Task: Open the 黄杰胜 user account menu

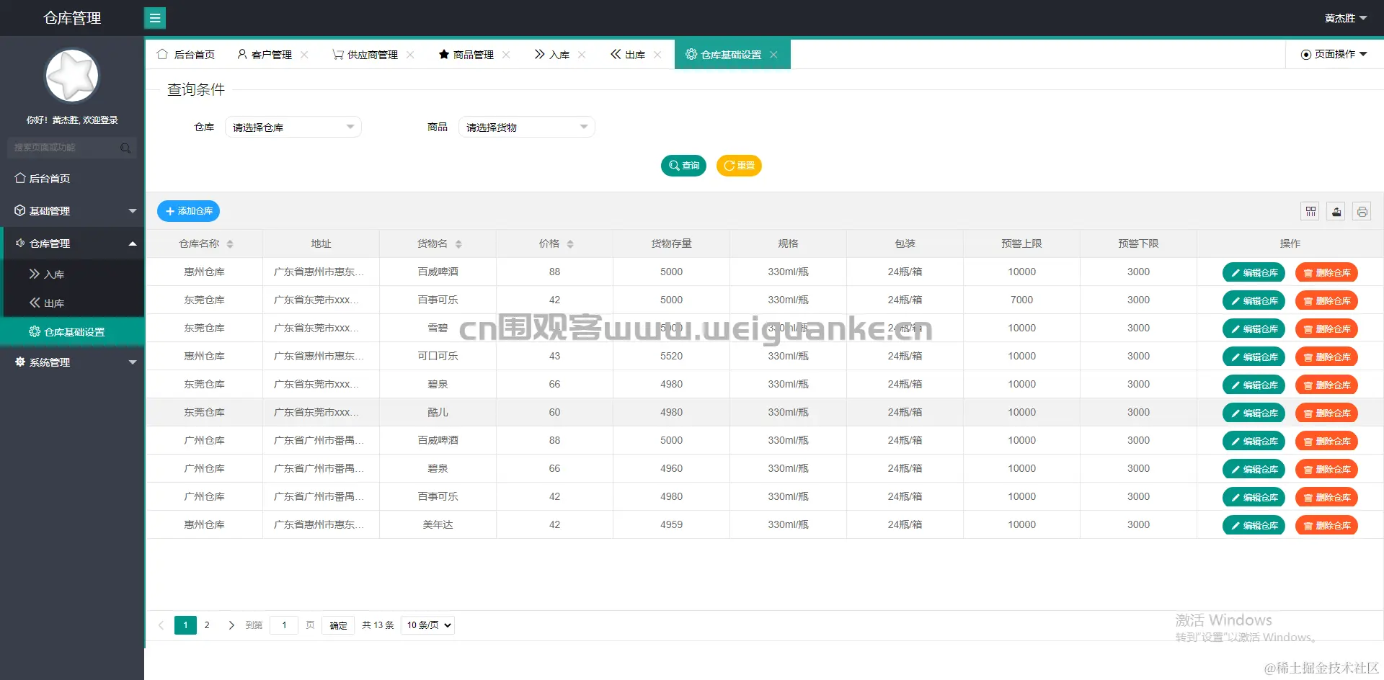Action: pyautogui.click(x=1345, y=18)
